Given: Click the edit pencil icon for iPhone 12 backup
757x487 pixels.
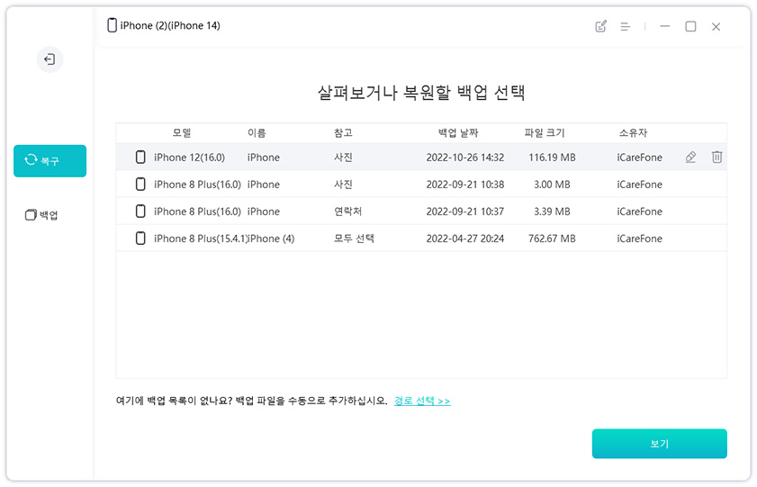Looking at the screenshot, I should click(690, 158).
